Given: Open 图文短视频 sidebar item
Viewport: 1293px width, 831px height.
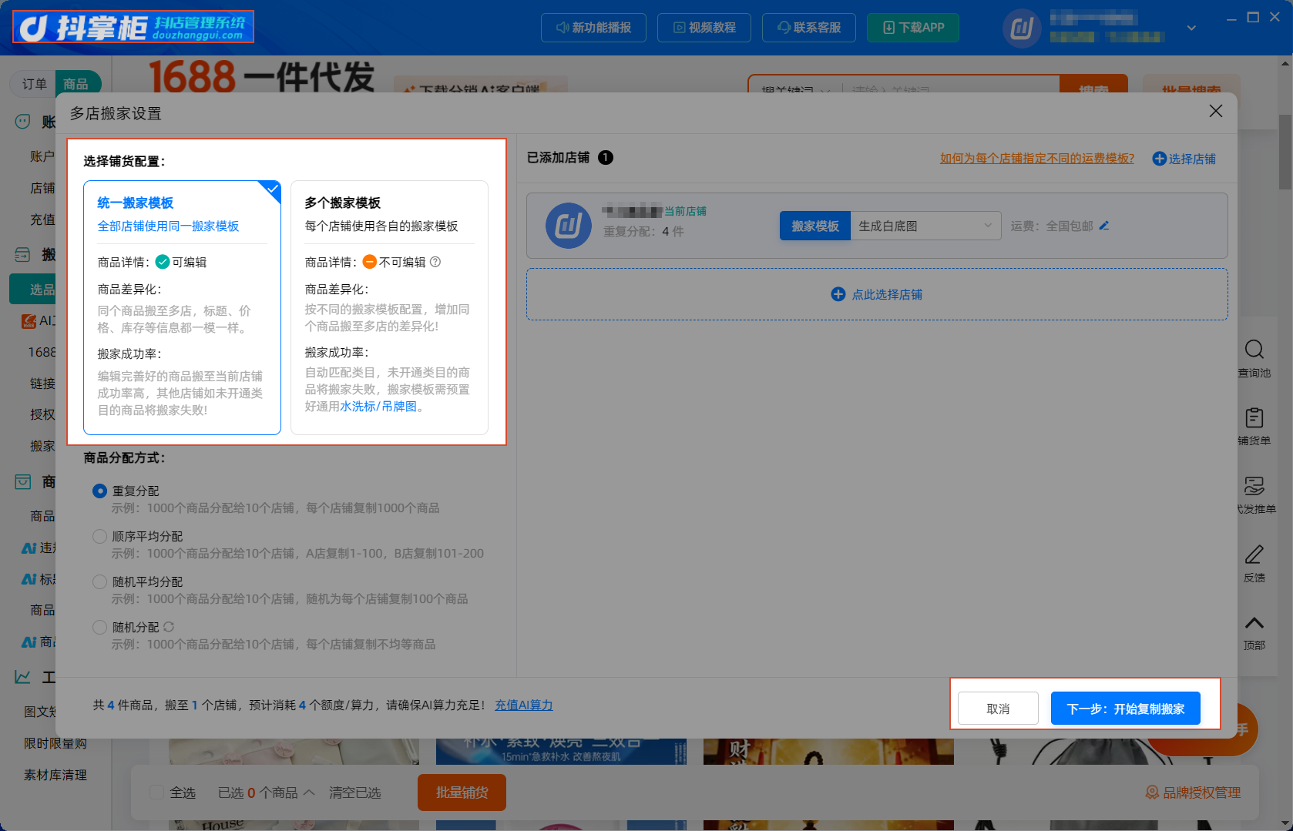Looking at the screenshot, I should pyautogui.click(x=40, y=712).
